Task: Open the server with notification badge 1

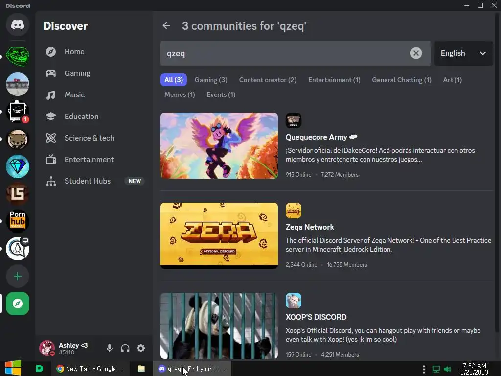Action: [18, 112]
